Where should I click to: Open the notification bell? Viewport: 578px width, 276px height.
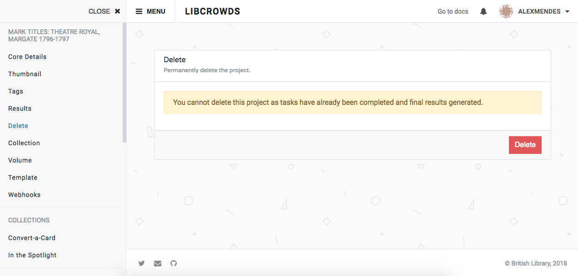pyautogui.click(x=483, y=11)
